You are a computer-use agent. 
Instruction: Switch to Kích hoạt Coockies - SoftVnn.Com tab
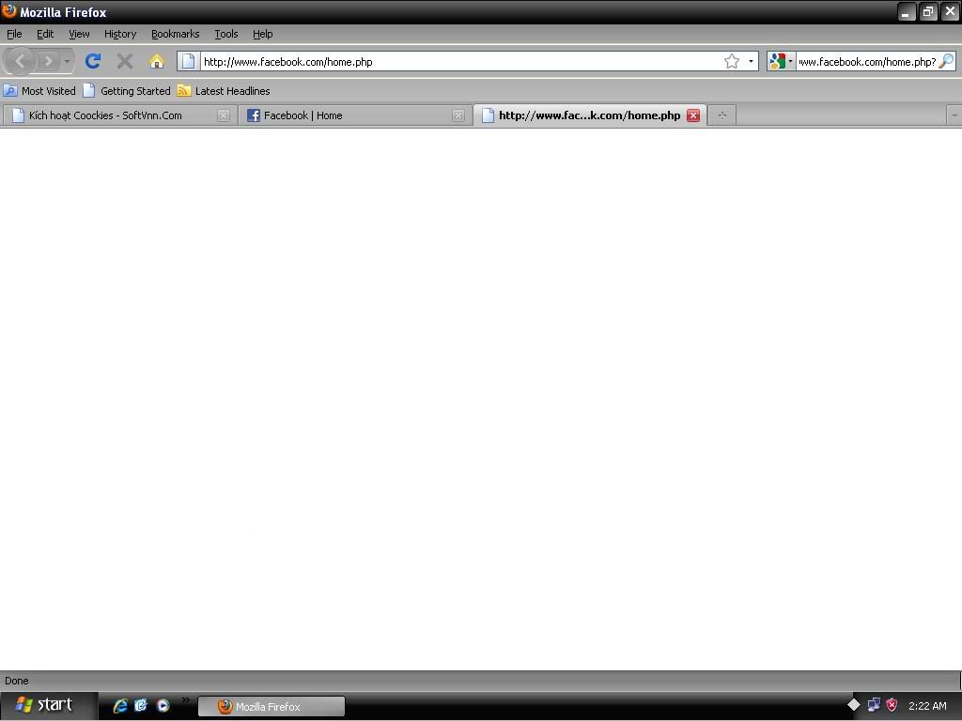coord(118,115)
